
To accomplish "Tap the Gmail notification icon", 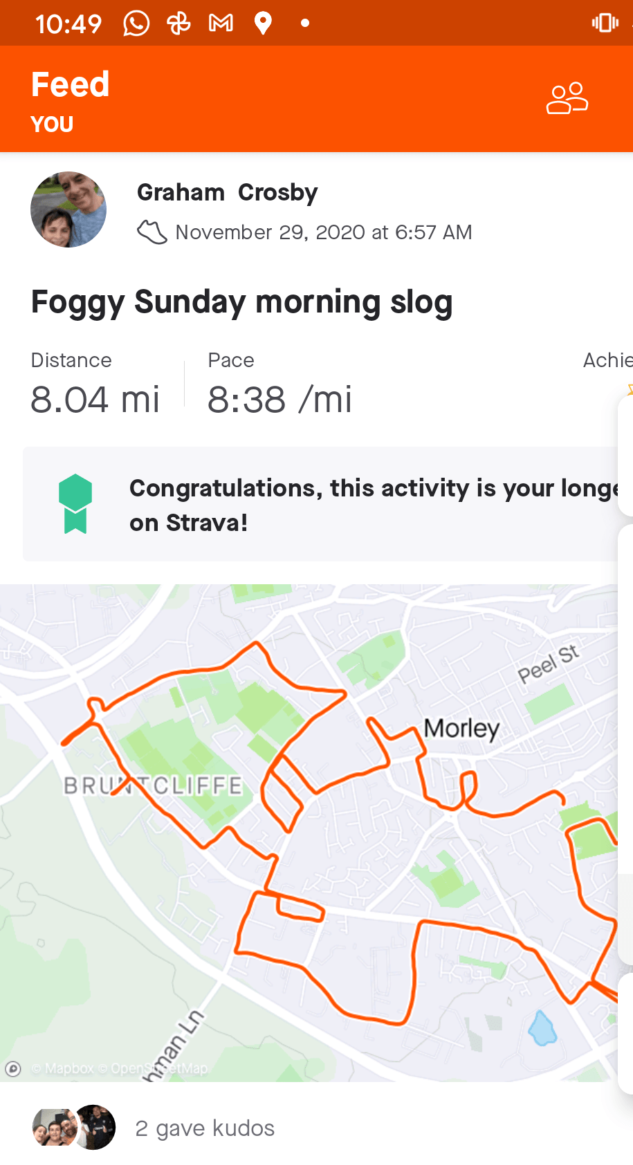I will [x=221, y=24].
